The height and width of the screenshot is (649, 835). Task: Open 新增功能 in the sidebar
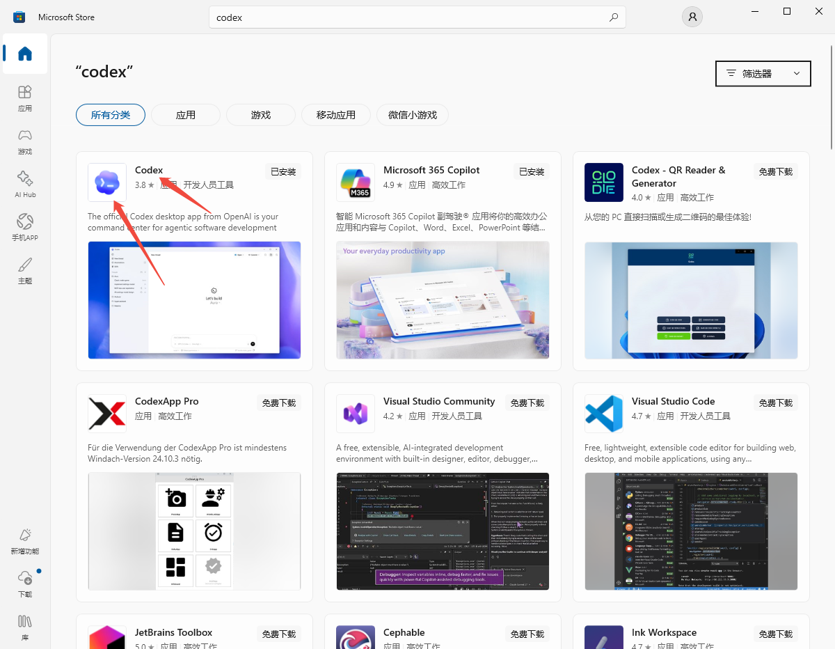25,541
